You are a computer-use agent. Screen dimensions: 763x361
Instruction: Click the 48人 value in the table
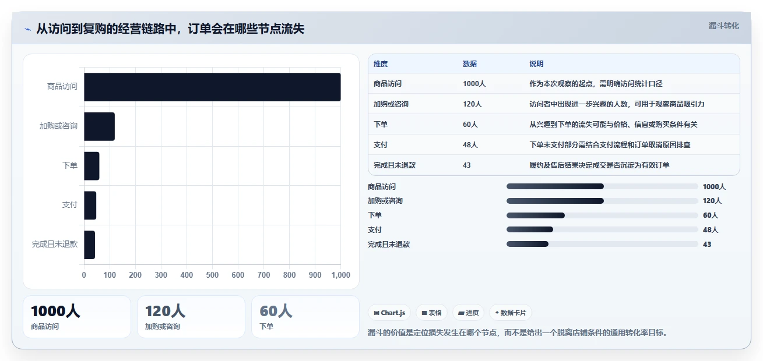pos(470,145)
